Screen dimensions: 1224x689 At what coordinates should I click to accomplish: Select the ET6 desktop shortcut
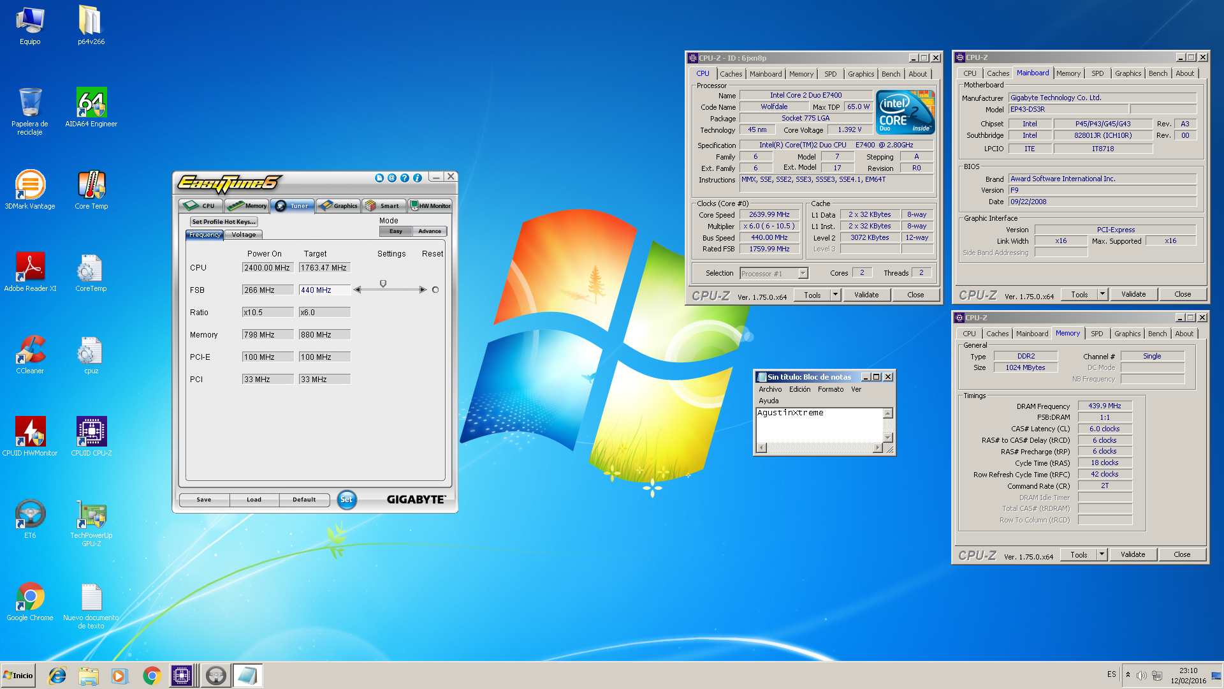[x=30, y=519]
